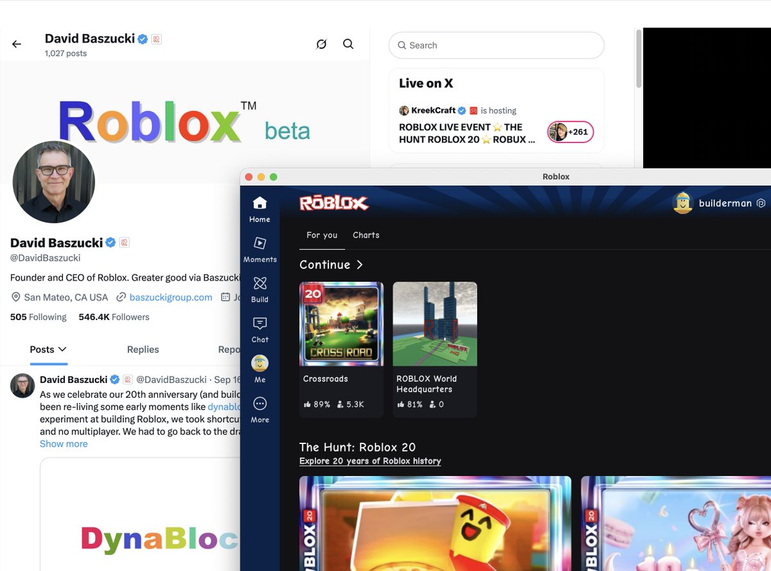
Task: Select the For you tab in Roblox
Action: coord(322,235)
